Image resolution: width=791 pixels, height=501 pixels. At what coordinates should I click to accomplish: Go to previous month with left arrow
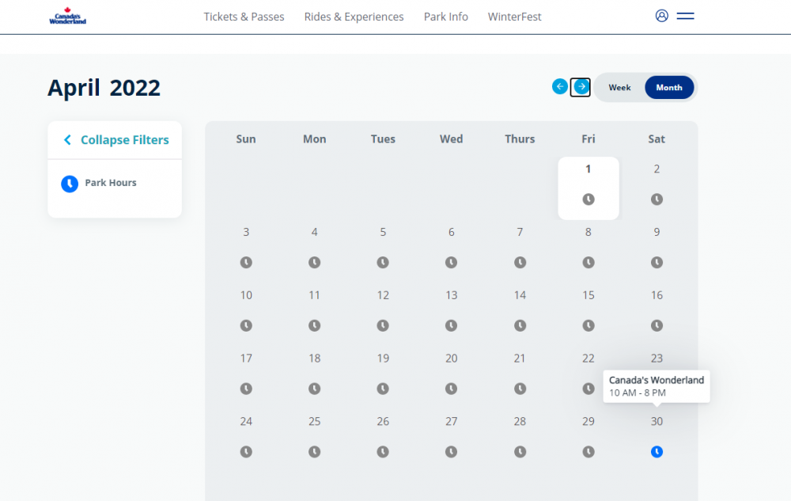tap(560, 87)
